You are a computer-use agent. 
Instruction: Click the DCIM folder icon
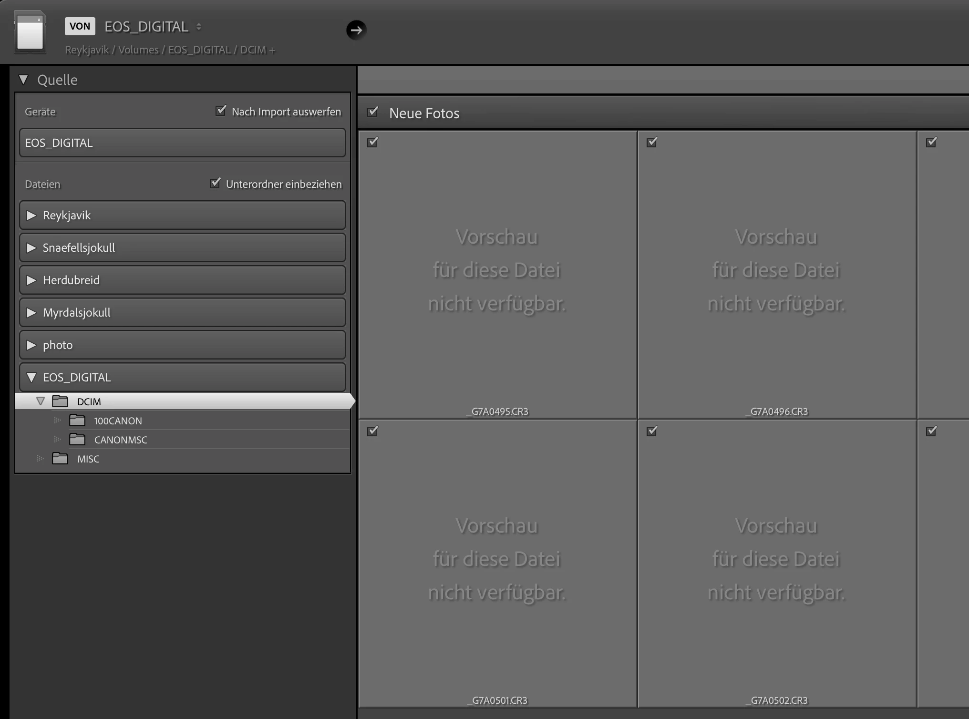pyautogui.click(x=60, y=401)
